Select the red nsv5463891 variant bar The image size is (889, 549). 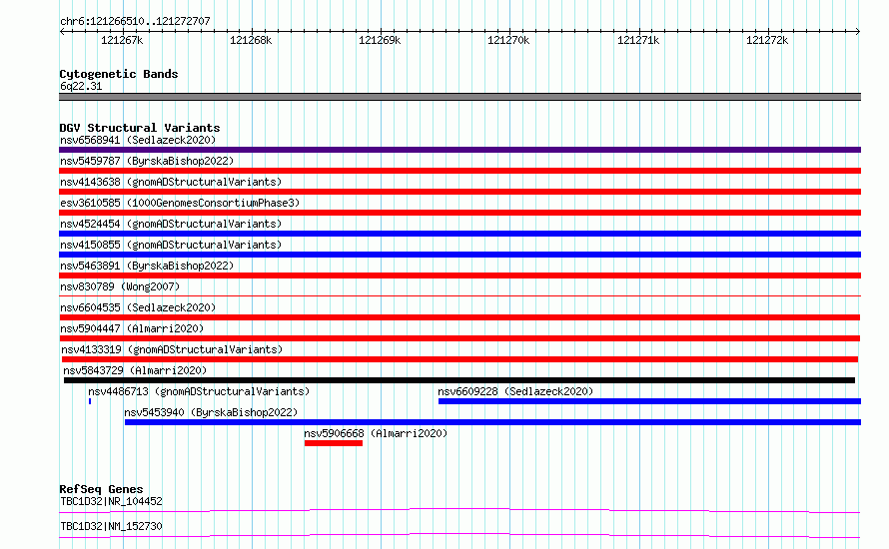coord(459,275)
